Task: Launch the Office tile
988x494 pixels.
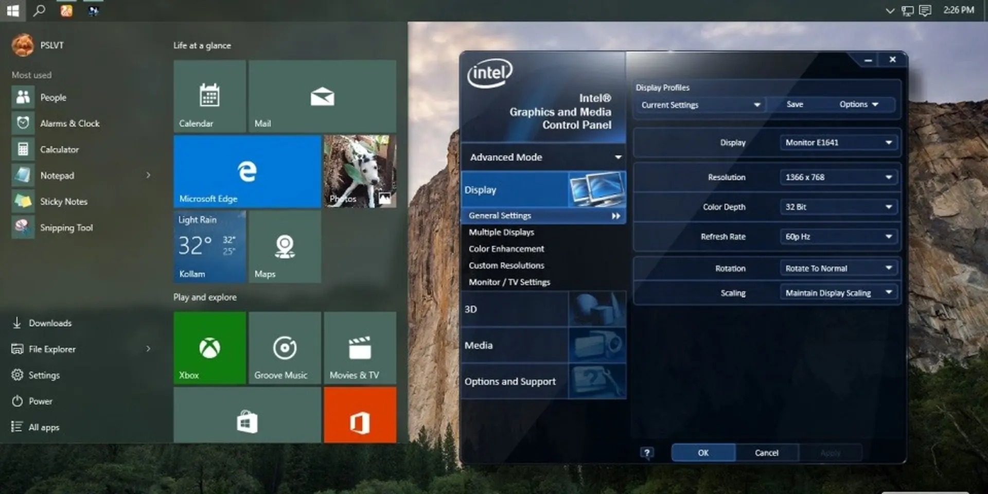Action: pos(360,415)
